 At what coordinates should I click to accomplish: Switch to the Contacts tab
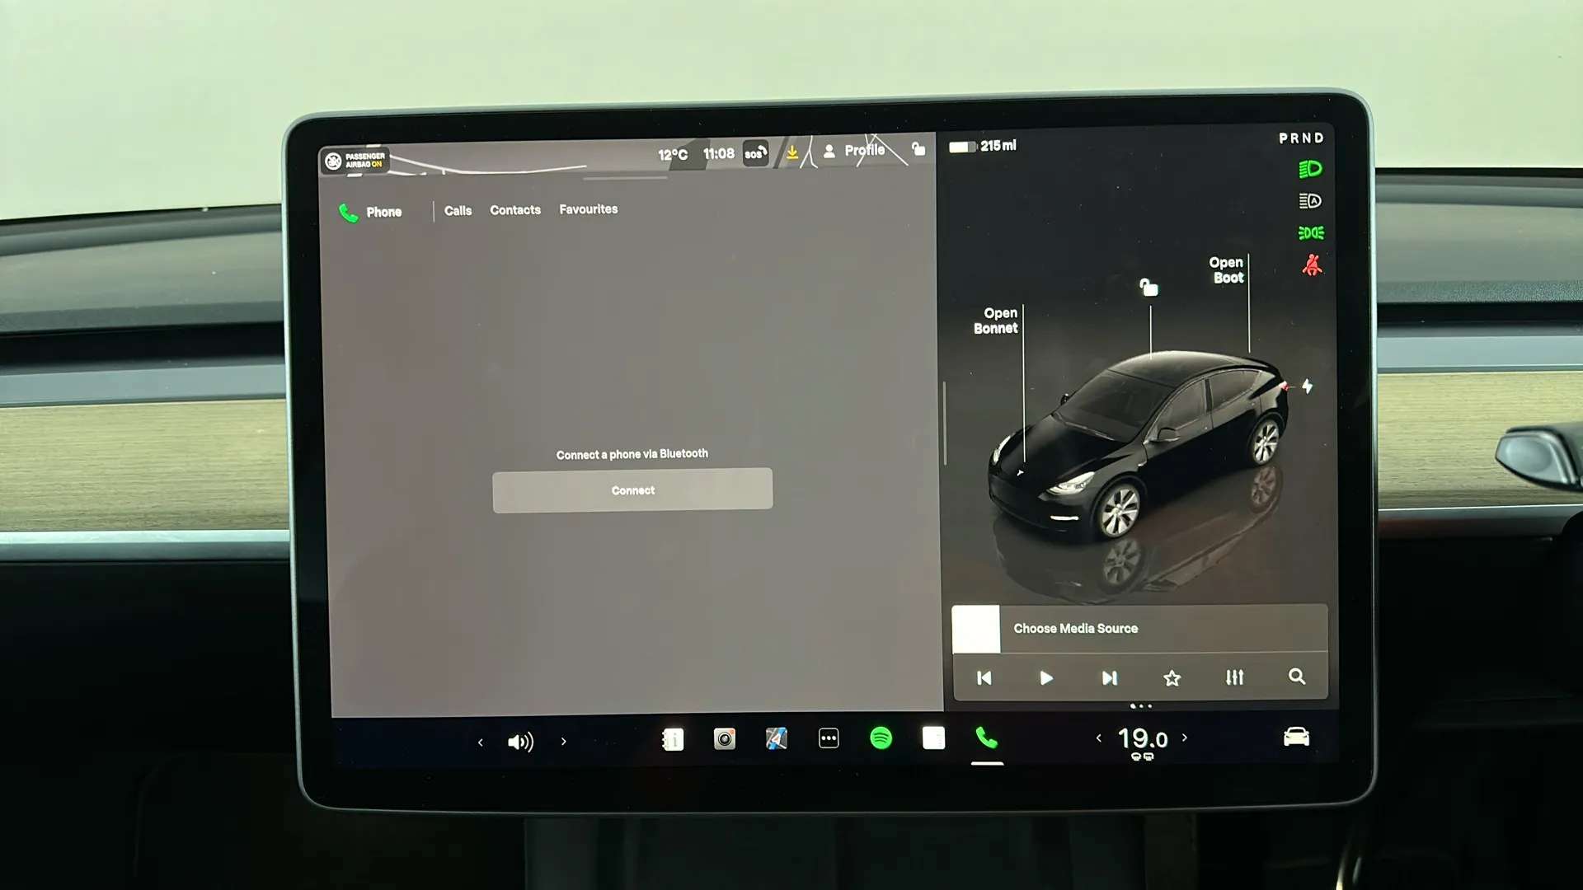click(514, 209)
